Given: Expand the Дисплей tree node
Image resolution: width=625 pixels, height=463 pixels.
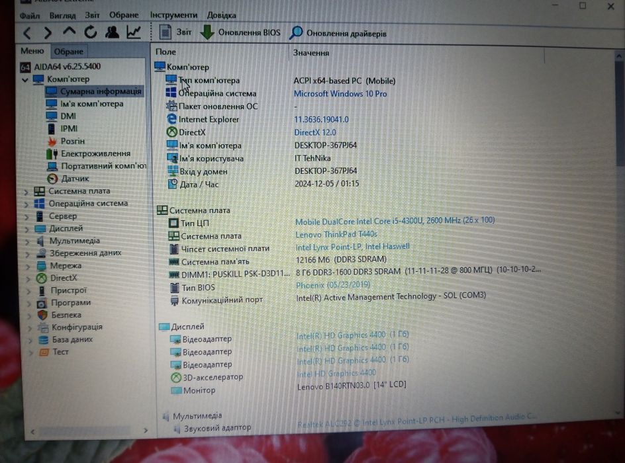Looking at the screenshot, I should pyautogui.click(x=27, y=230).
